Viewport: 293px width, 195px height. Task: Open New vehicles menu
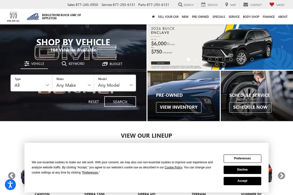185,17
